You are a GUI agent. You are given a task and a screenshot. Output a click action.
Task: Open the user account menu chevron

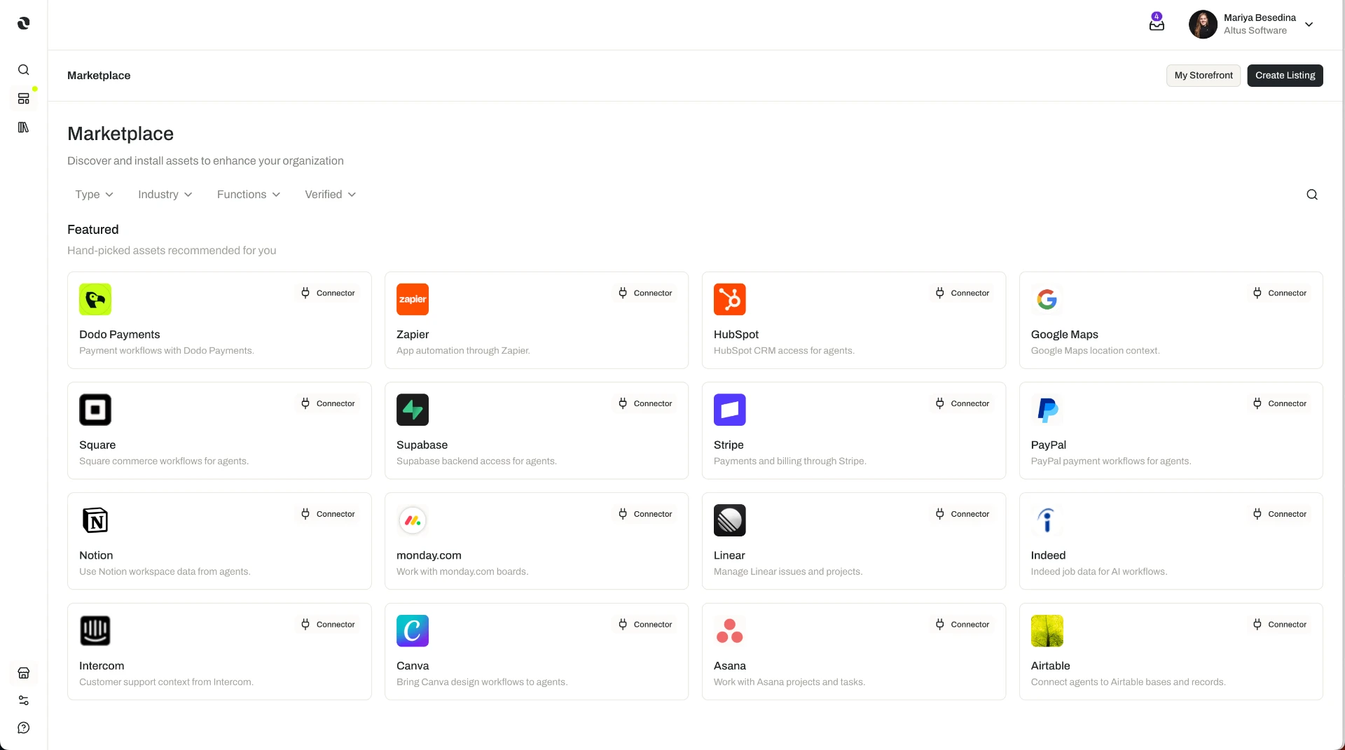[1309, 25]
